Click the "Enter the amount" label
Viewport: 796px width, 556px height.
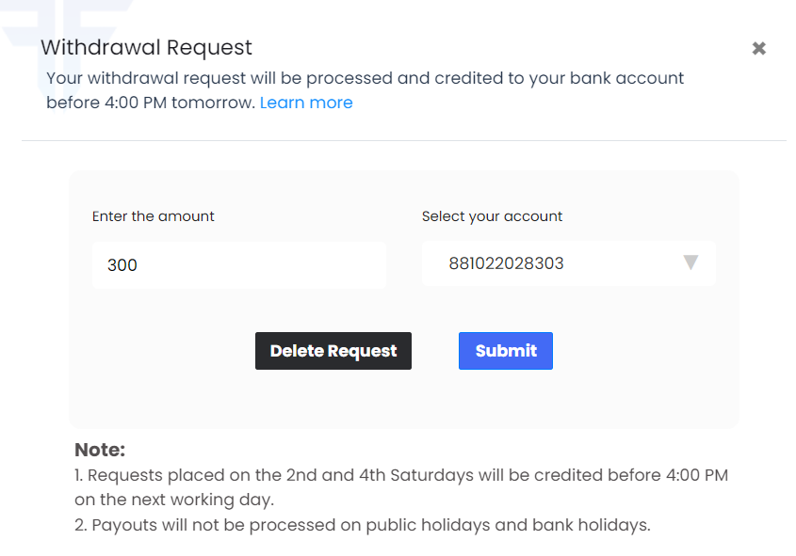(x=154, y=216)
